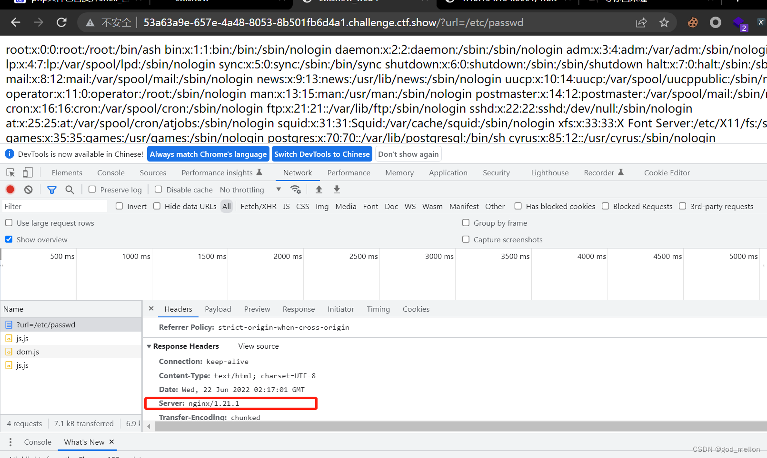Enable Group by frame
Image resolution: width=767 pixels, height=458 pixels.
click(x=466, y=223)
